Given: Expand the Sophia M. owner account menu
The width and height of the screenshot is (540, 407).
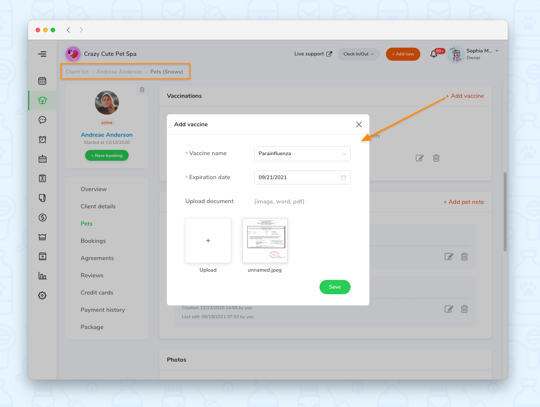Looking at the screenshot, I should click(x=497, y=51).
